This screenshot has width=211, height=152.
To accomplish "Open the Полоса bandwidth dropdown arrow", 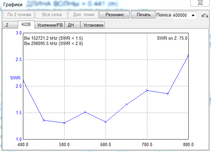I will (x=193, y=15).
